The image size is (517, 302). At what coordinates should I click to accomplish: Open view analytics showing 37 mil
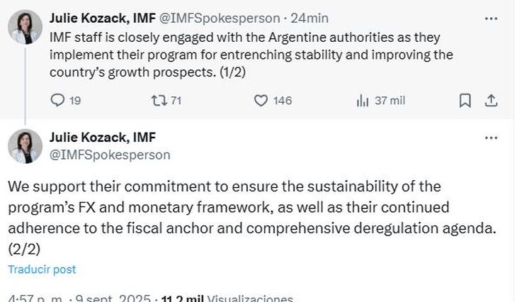[x=363, y=101]
